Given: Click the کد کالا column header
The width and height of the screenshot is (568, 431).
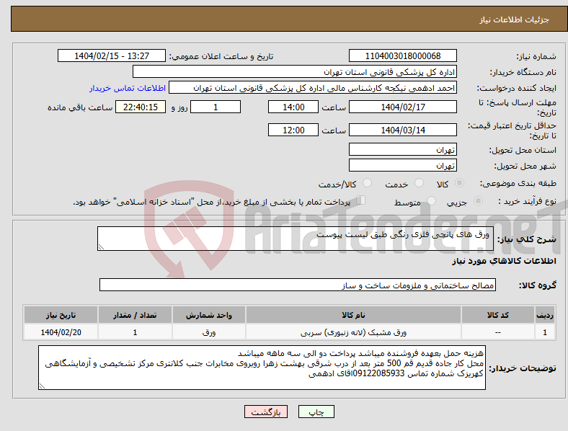Looking at the screenshot, I should point(498,315).
